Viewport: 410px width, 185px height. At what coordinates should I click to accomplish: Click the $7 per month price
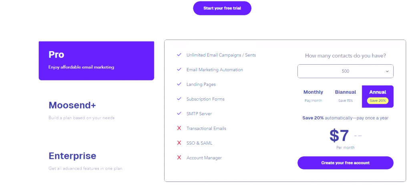coord(340,136)
